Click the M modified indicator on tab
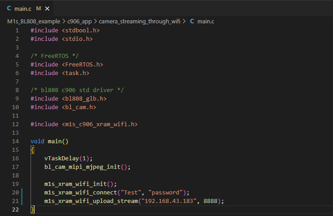This screenshot has height=216, width=333. tap(39, 9)
